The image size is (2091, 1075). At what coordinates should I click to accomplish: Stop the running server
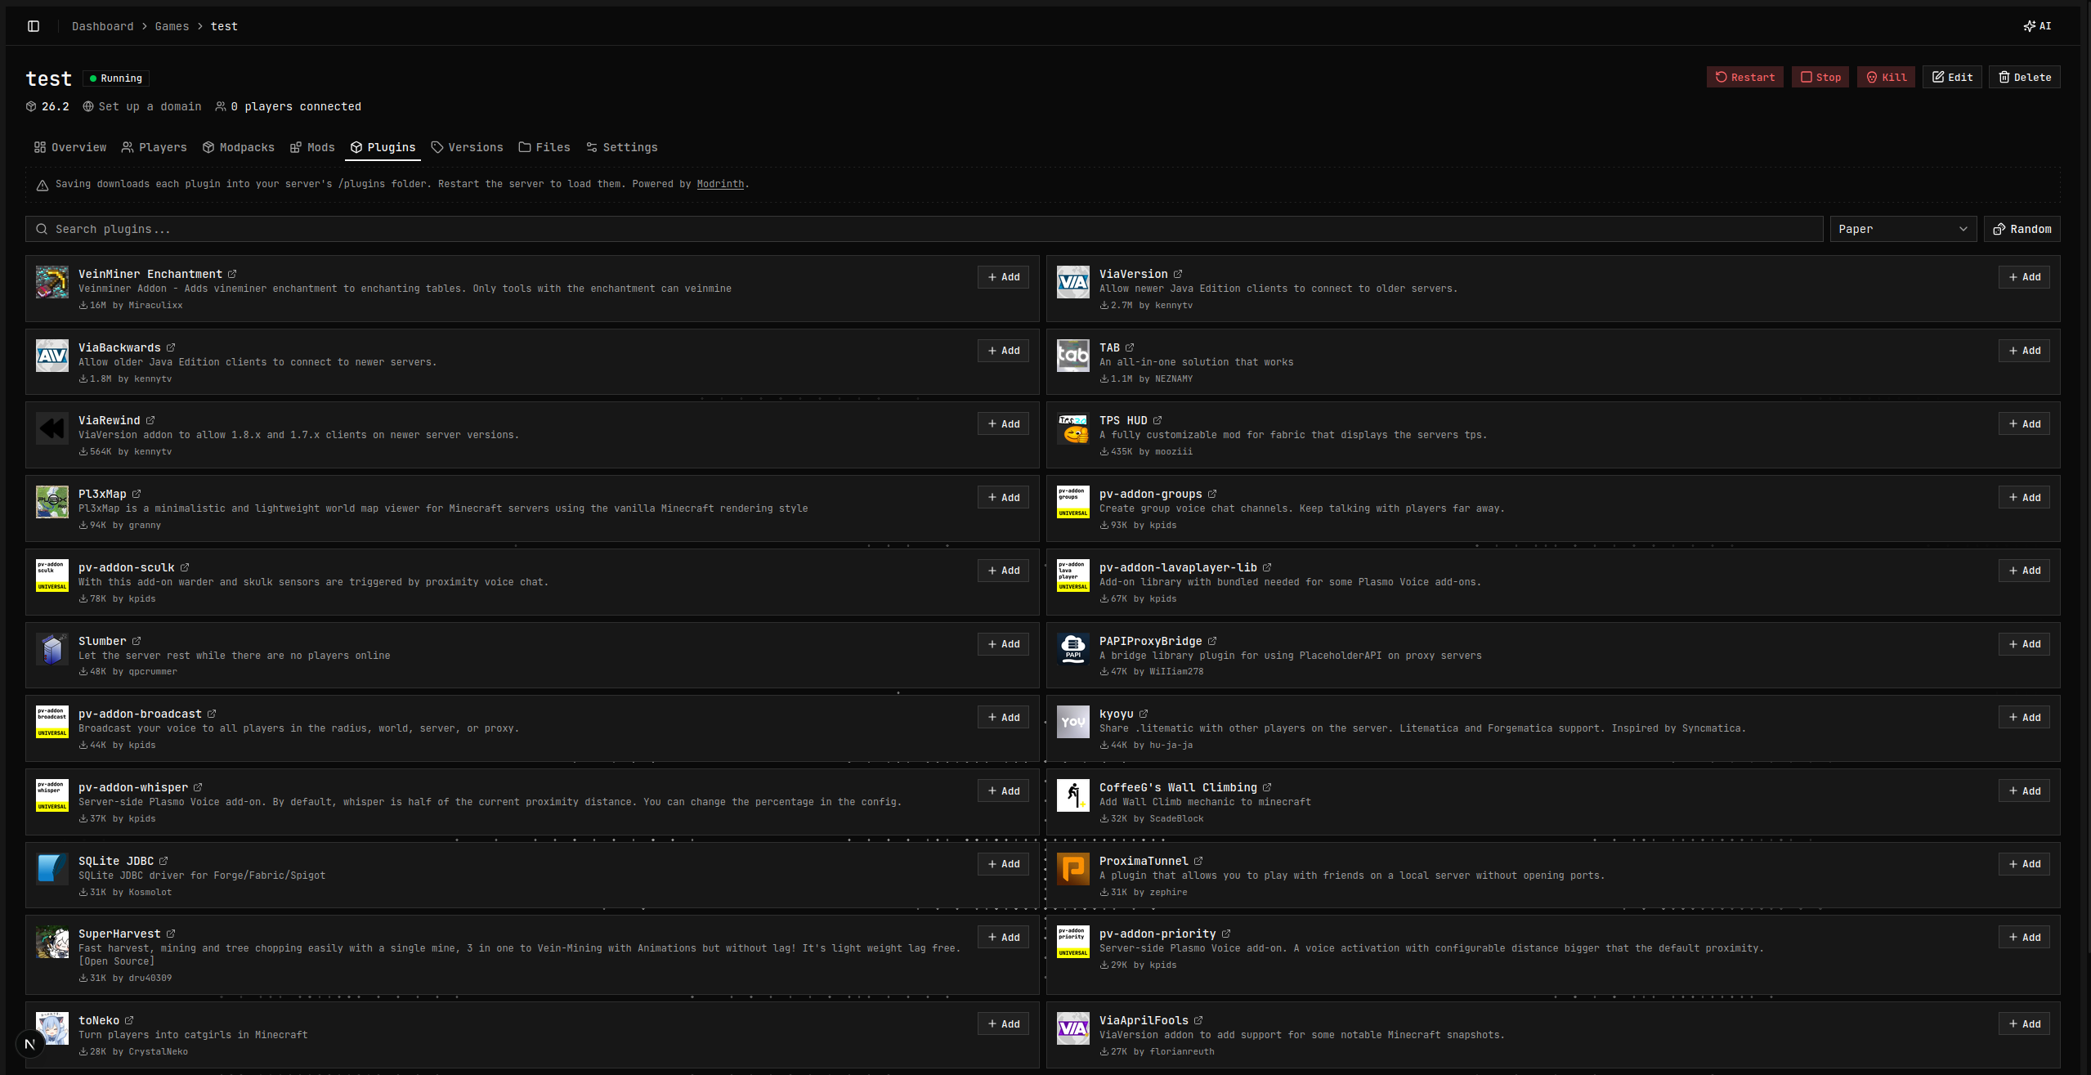(1820, 77)
